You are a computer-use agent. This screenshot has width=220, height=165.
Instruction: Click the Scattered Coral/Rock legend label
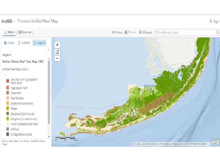(22, 103)
